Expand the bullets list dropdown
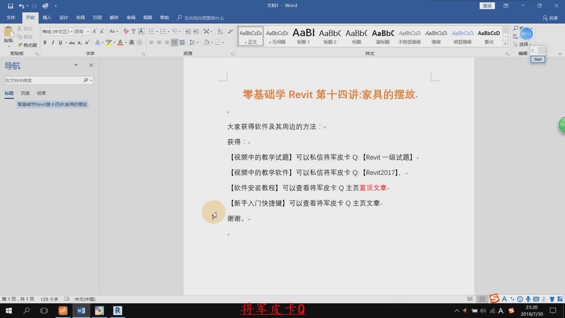This screenshot has width=565, height=318. 156,31
